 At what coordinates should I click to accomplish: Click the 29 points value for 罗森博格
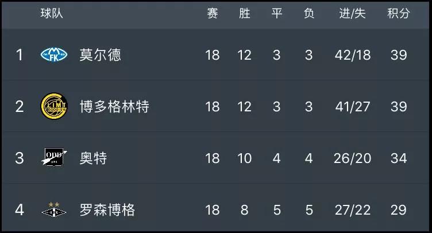point(398,210)
